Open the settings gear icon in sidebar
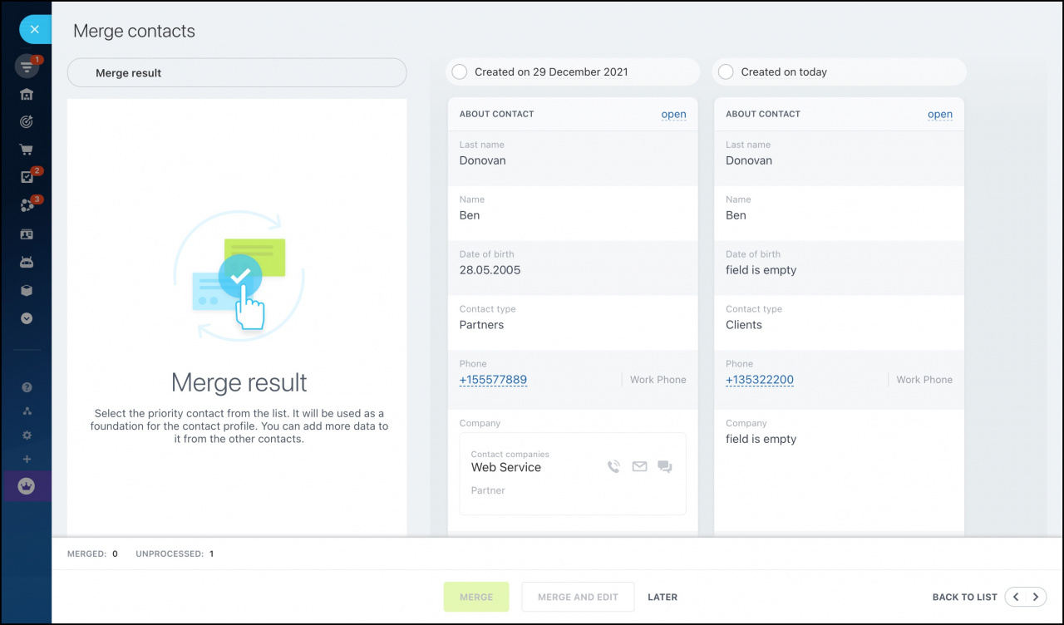The width and height of the screenshot is (1064, 625). (x=27, y=436)
